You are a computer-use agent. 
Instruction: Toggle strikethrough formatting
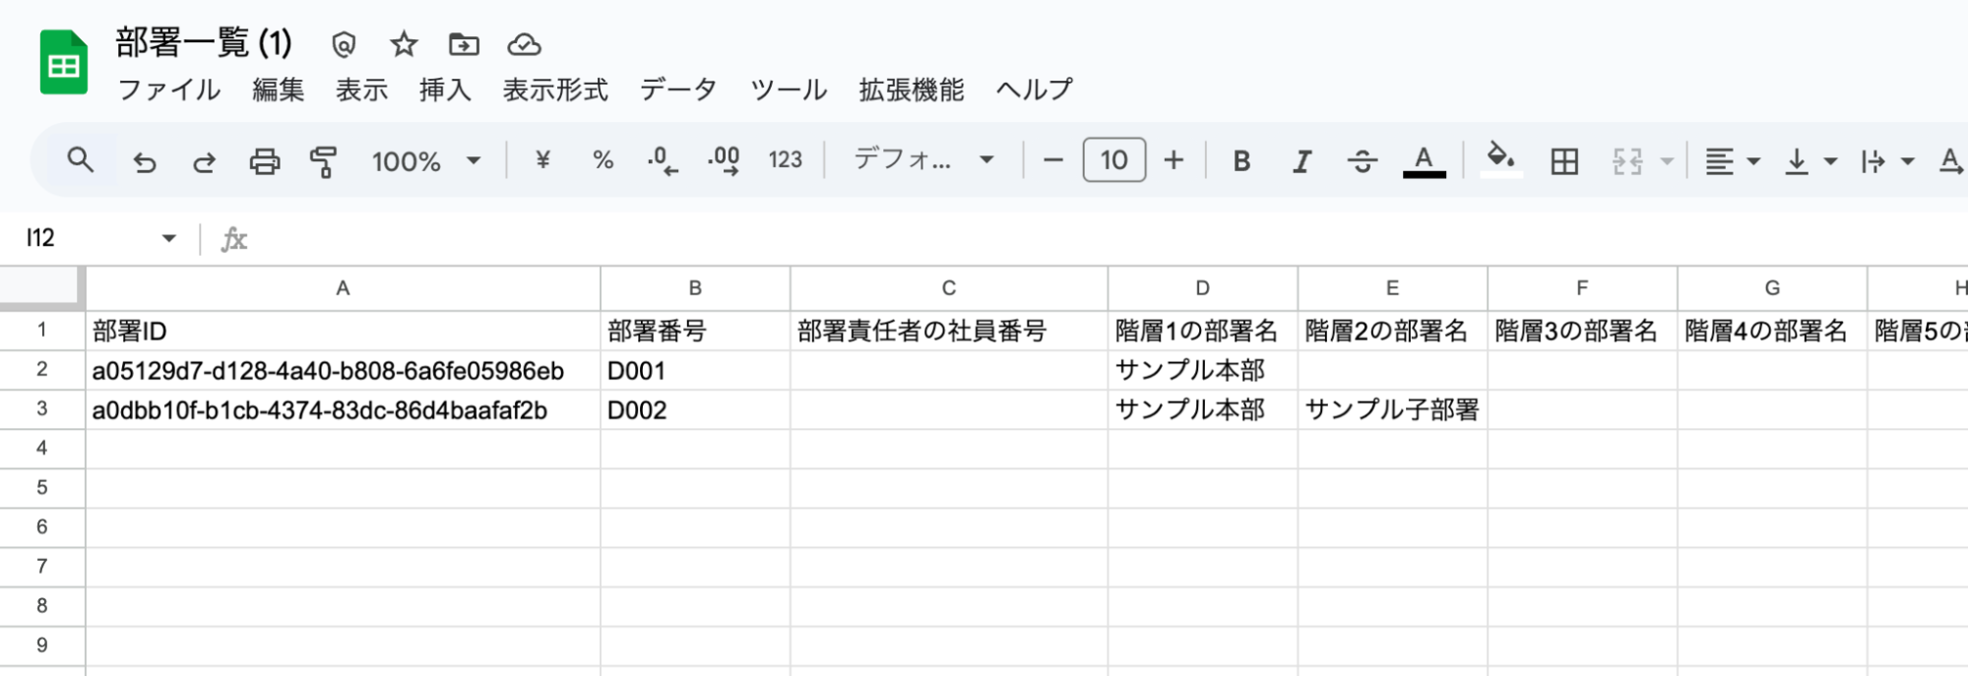(1363, 161)
